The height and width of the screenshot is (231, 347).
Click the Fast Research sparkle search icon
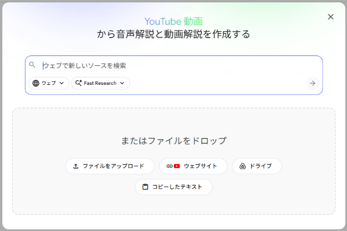(79, 83)
